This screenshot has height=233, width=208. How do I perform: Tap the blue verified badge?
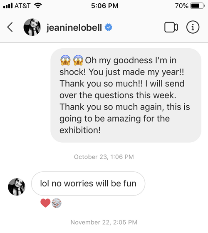coord(109,27)
